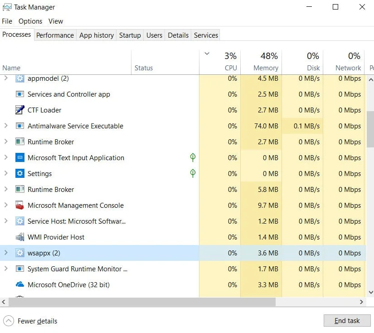Viewport: 374px width, 333px height.
Task: Sort by the Network column header
Action: 344,62
